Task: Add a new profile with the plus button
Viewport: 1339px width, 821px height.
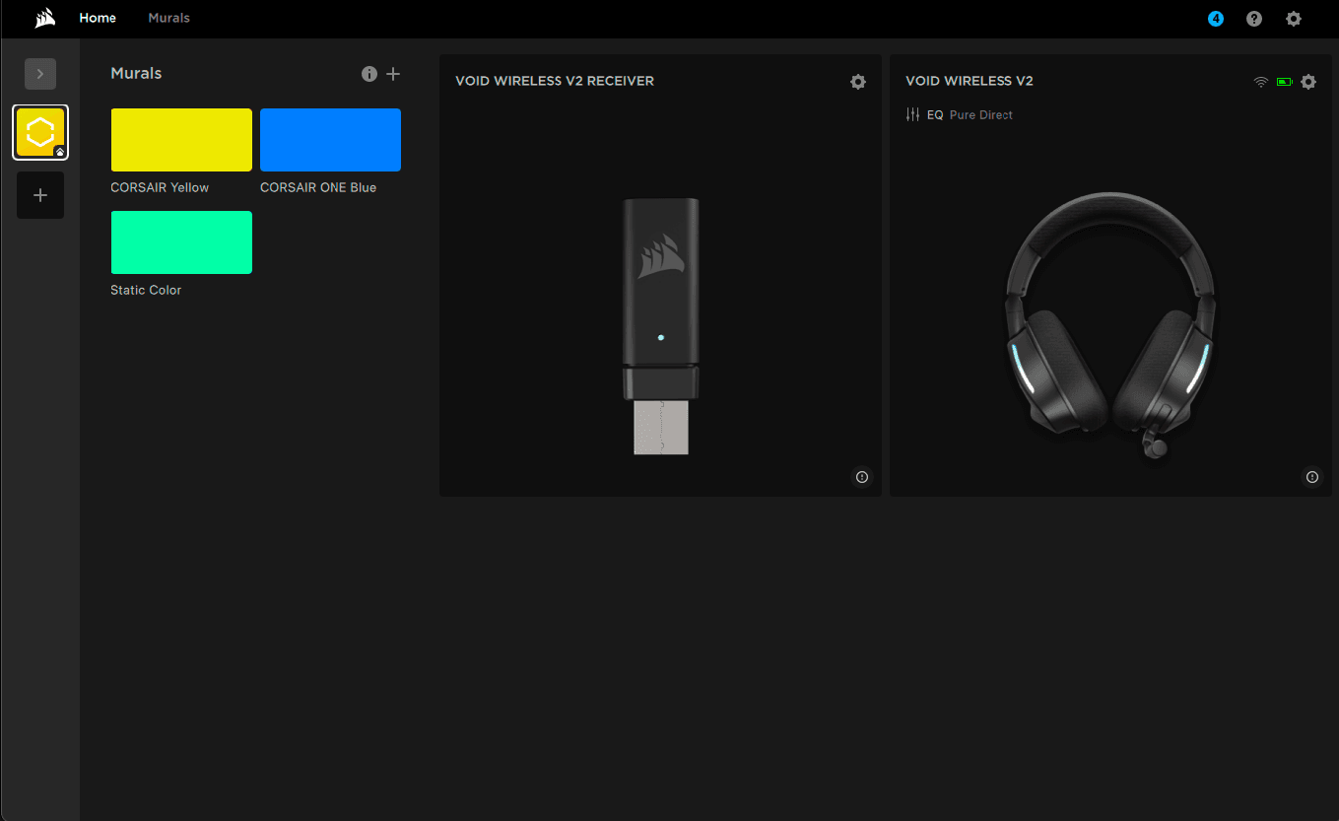Action: (x=40, y=195)
